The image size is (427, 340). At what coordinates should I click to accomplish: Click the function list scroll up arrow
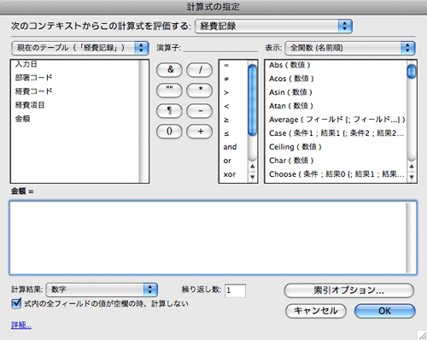click(x=412, y=166)
